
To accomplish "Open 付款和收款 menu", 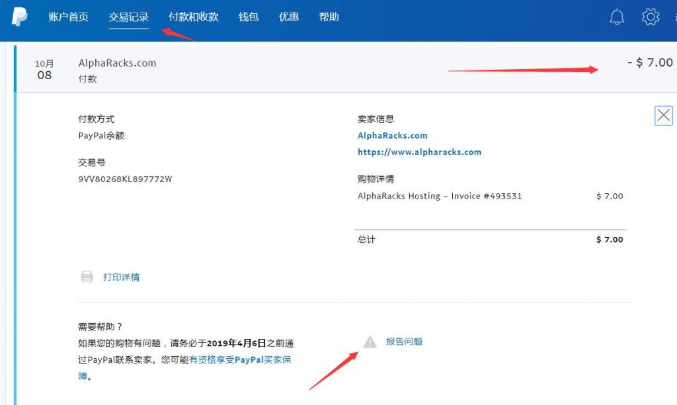I will tap(194, 16).
